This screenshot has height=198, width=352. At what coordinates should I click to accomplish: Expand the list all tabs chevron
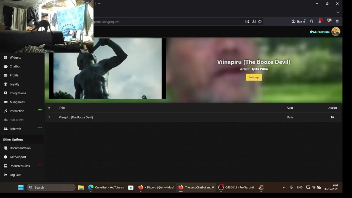coord(338,12)
